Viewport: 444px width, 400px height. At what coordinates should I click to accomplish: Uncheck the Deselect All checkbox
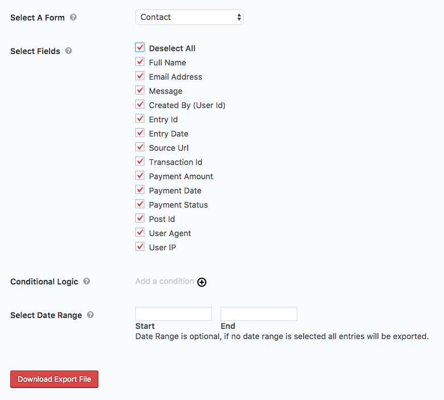pos(140,48)
